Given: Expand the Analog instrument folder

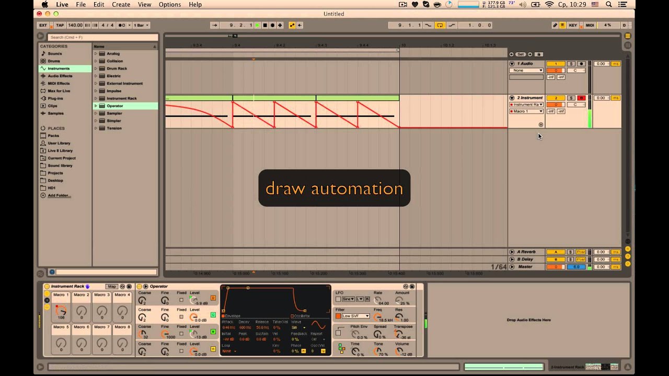Looking at the screenshot, I should click(x=96, y=53).
